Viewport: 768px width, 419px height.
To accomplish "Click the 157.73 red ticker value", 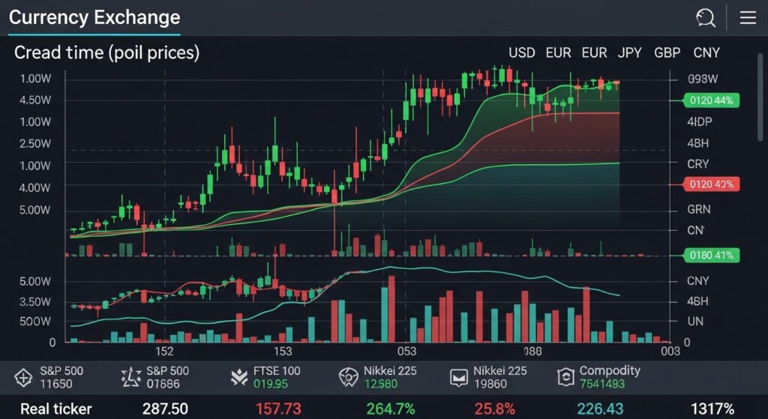I will pyautogui.click(x=278, y=409).
